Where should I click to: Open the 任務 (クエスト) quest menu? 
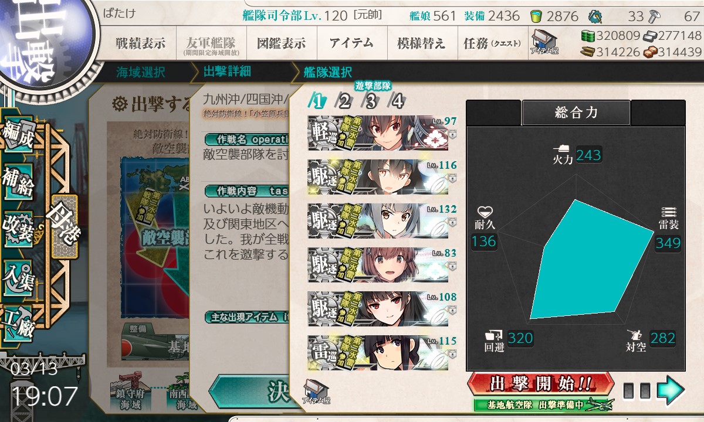click(490, 43)
